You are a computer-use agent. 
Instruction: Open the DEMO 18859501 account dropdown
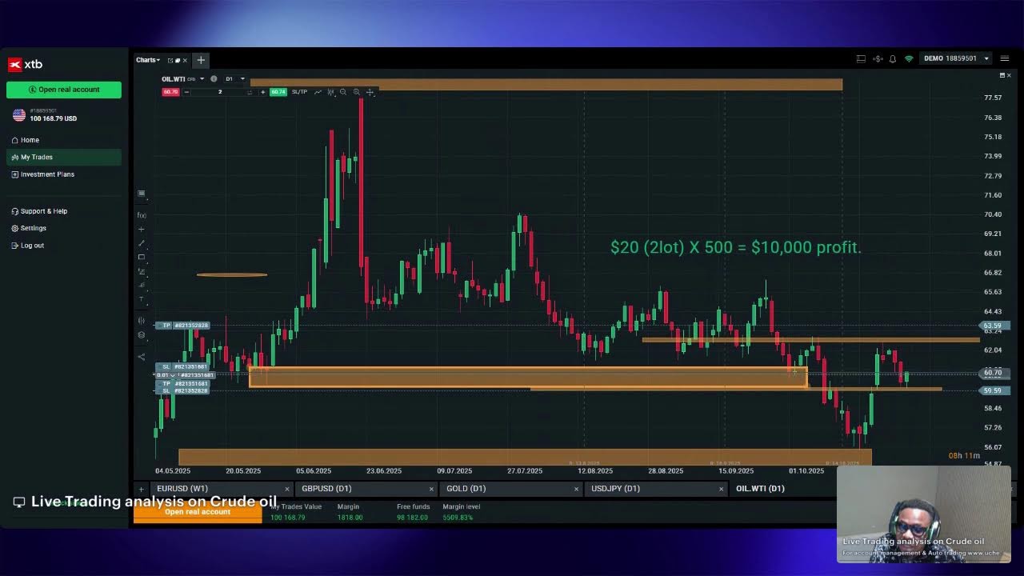tap(957, 58)
